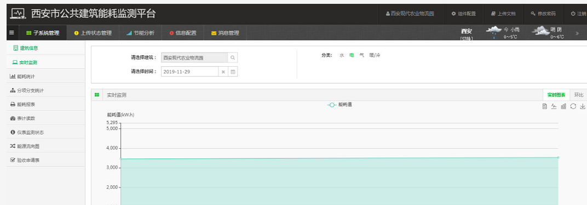Image resolution: width=587 pixels, height=205 pixels.
Task: Click the building selection input field
Action: (194, 58)
